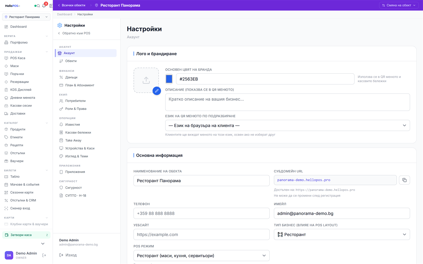Collapse the КАТАЛОГ section
Screen dimensions: 423x264
(x=47, y=123)
